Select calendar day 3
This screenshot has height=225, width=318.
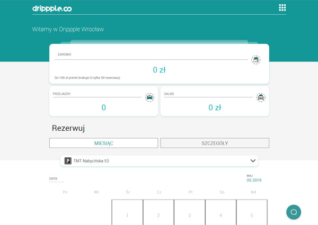pos(190,215)
